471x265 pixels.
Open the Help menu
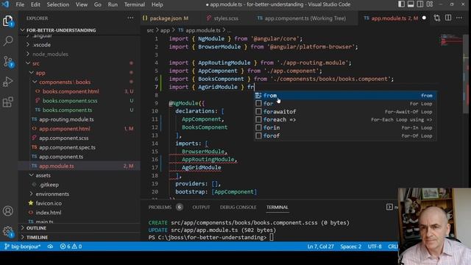(157, 4)
